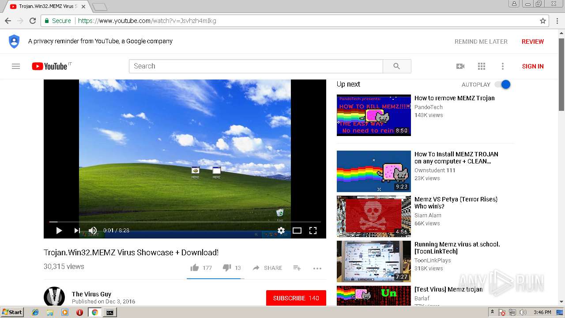Like the video with thumbs up
The image size is (565, 318).
point(195,268)
